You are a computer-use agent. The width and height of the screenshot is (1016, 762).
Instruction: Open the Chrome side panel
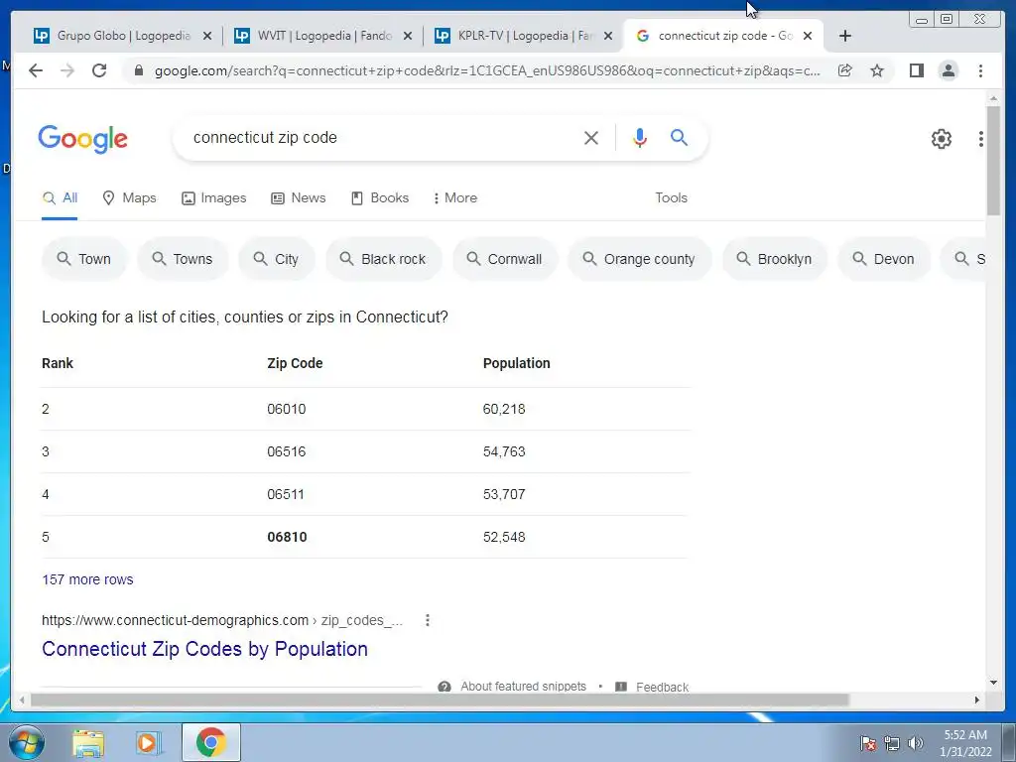pos(916,70)
